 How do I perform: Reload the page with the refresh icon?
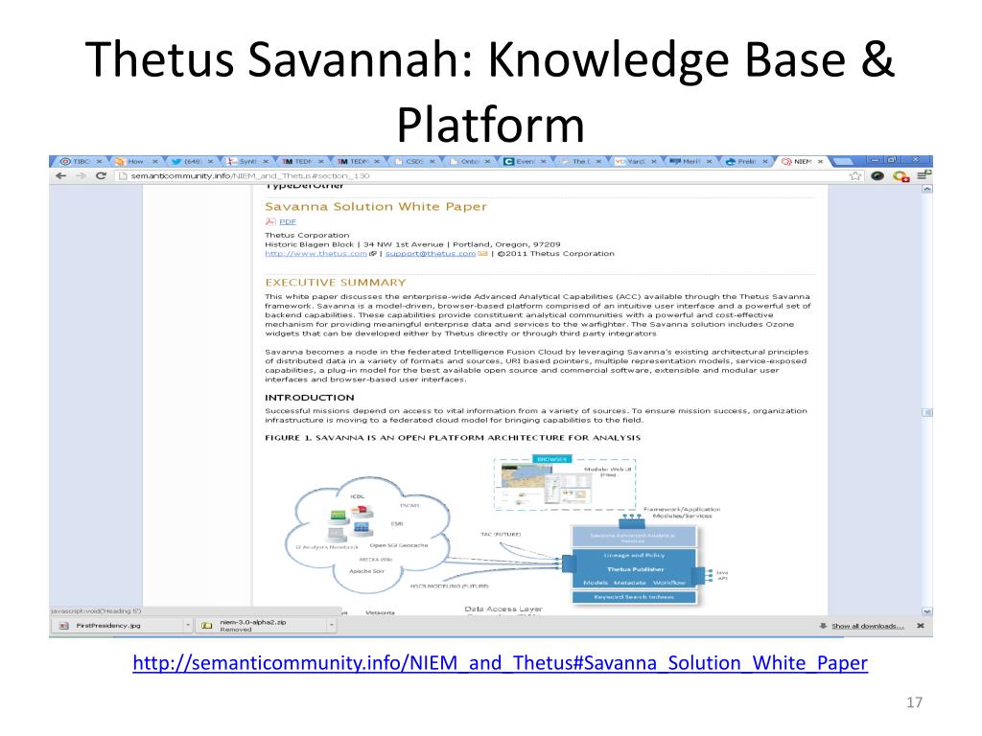(x=100, y=176)
